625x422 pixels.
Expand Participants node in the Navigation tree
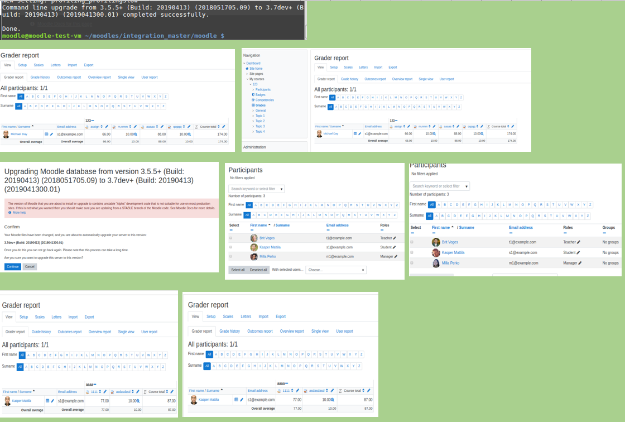coord(253,90)
